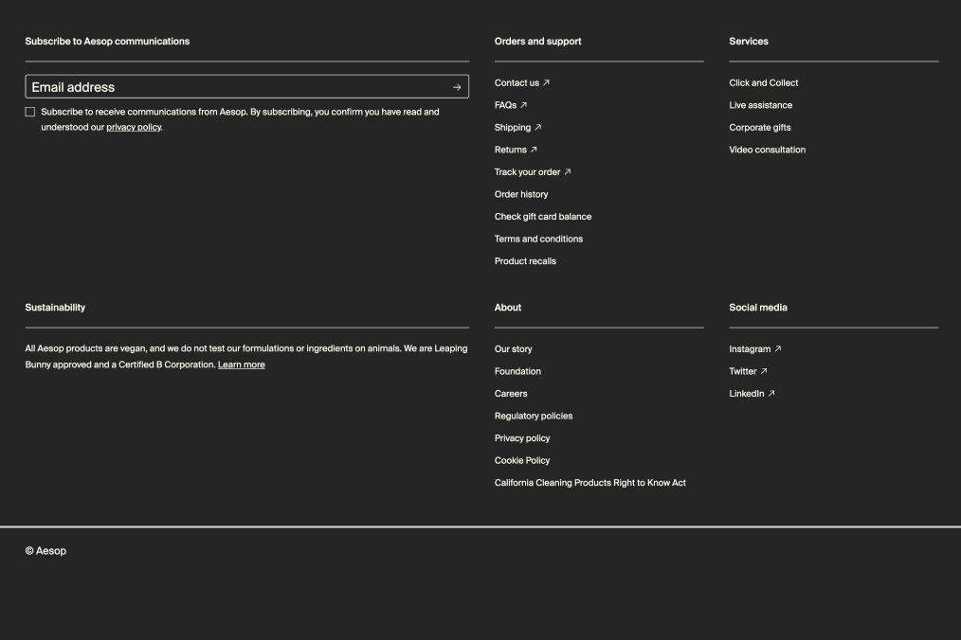Select the arrow icon next to FAQs
The image size is (961, 640).
click(524, 104)
